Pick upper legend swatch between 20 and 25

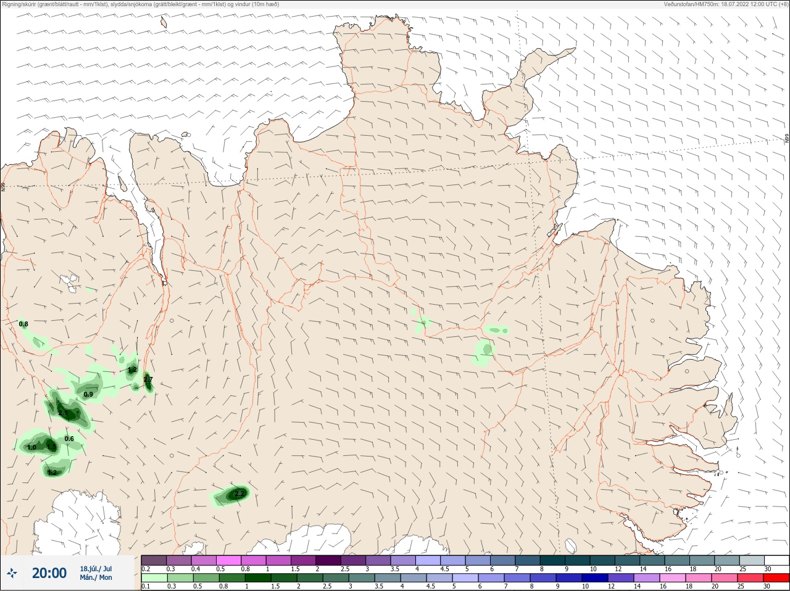click(x=726, y=560)
